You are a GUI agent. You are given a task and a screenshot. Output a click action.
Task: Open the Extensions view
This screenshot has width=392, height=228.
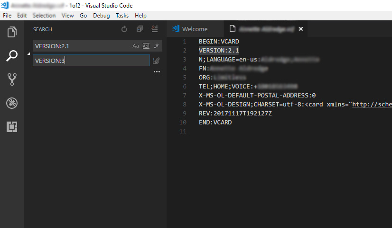click(x=12, y=126)
